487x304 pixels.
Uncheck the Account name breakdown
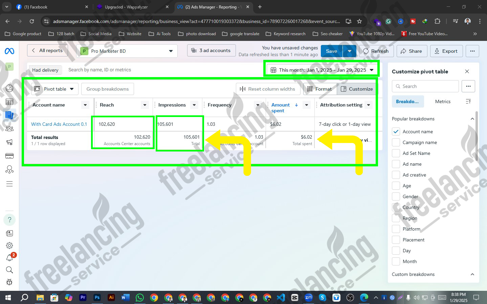pyautogui.click(x=396, y=132)
